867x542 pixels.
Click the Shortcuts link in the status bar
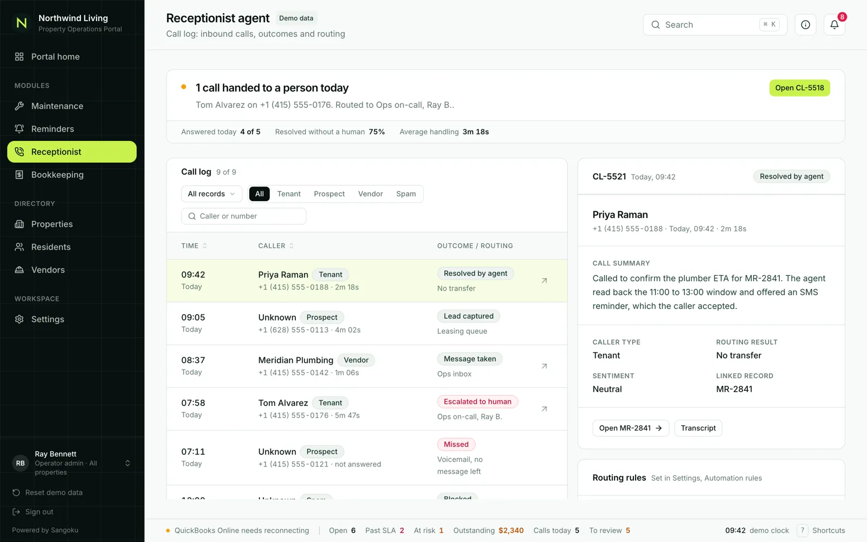pos(829,531)
